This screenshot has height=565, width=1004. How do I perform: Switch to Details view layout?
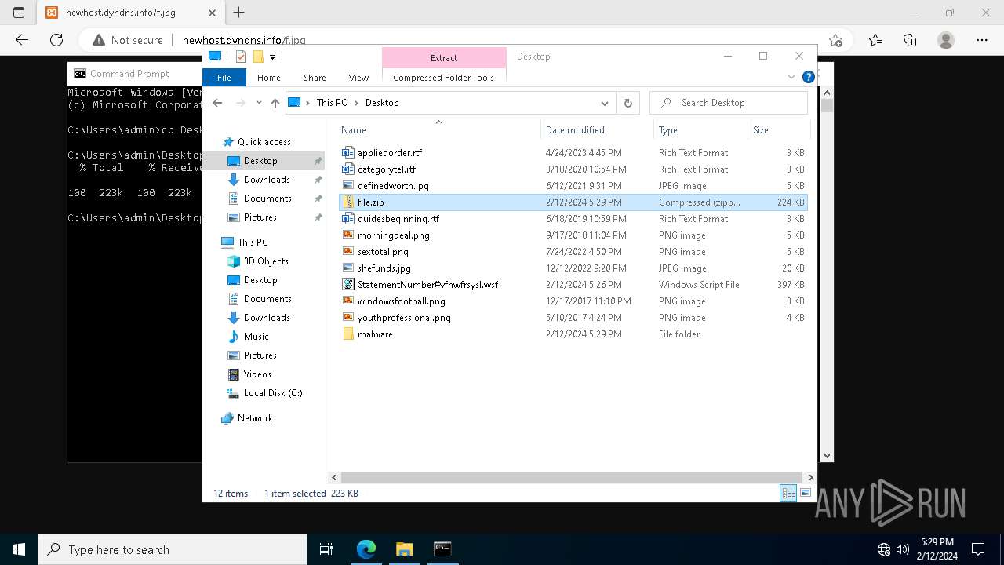point(788,493)
